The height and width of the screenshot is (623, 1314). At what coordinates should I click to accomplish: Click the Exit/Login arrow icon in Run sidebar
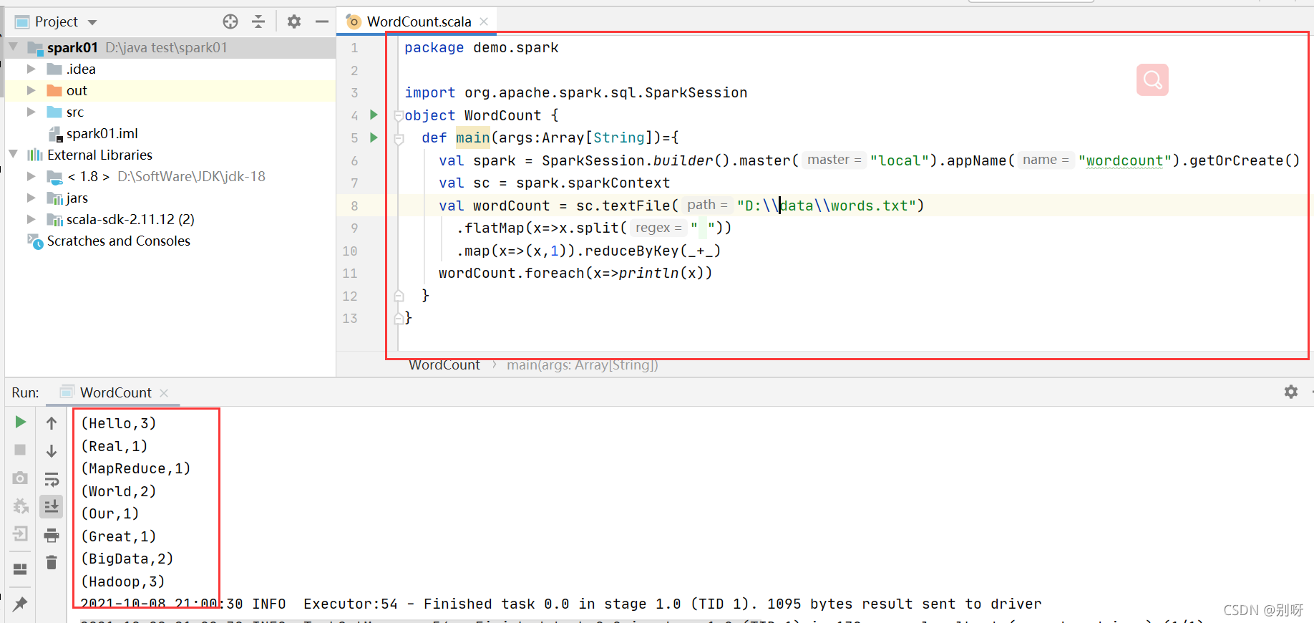tap(20, 533)
